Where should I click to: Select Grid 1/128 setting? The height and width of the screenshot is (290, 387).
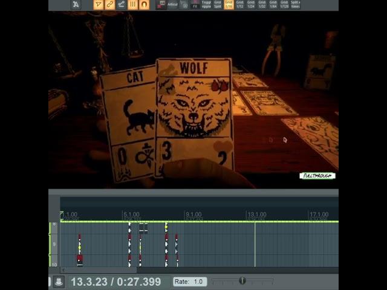pos(284,5)
